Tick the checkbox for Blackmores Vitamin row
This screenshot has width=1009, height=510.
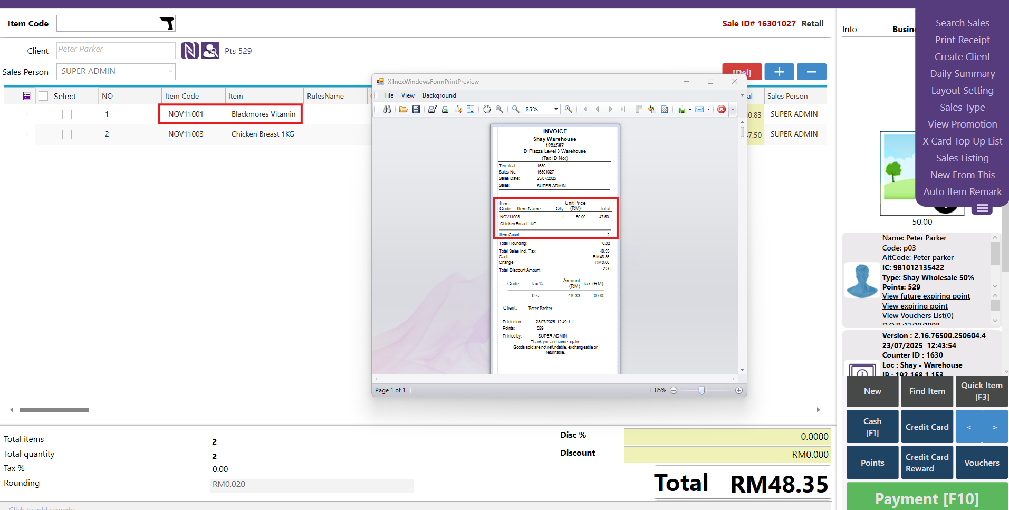[x=67, y=114]
